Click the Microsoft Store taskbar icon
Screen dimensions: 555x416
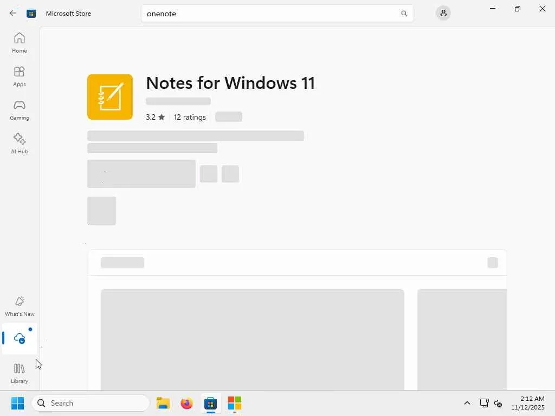point(210,403)
